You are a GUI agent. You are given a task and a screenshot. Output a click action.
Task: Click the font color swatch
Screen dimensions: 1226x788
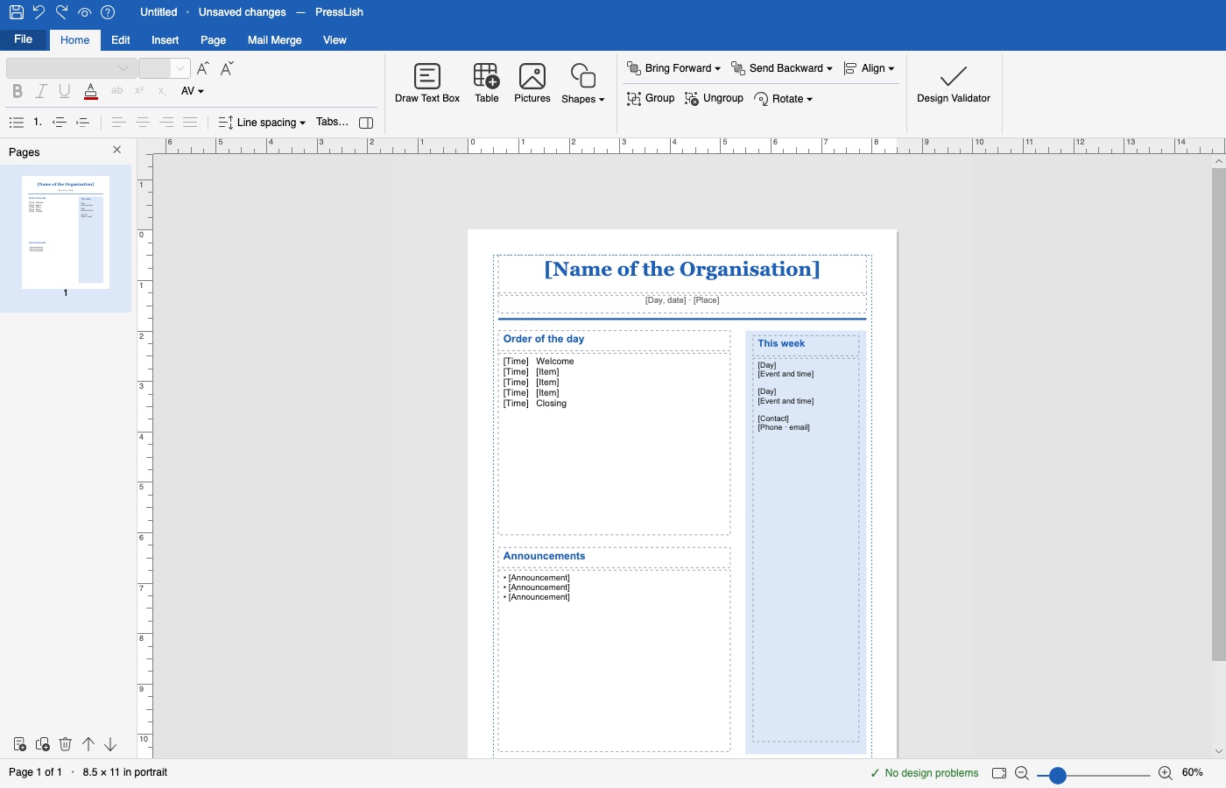click(91, 91)
